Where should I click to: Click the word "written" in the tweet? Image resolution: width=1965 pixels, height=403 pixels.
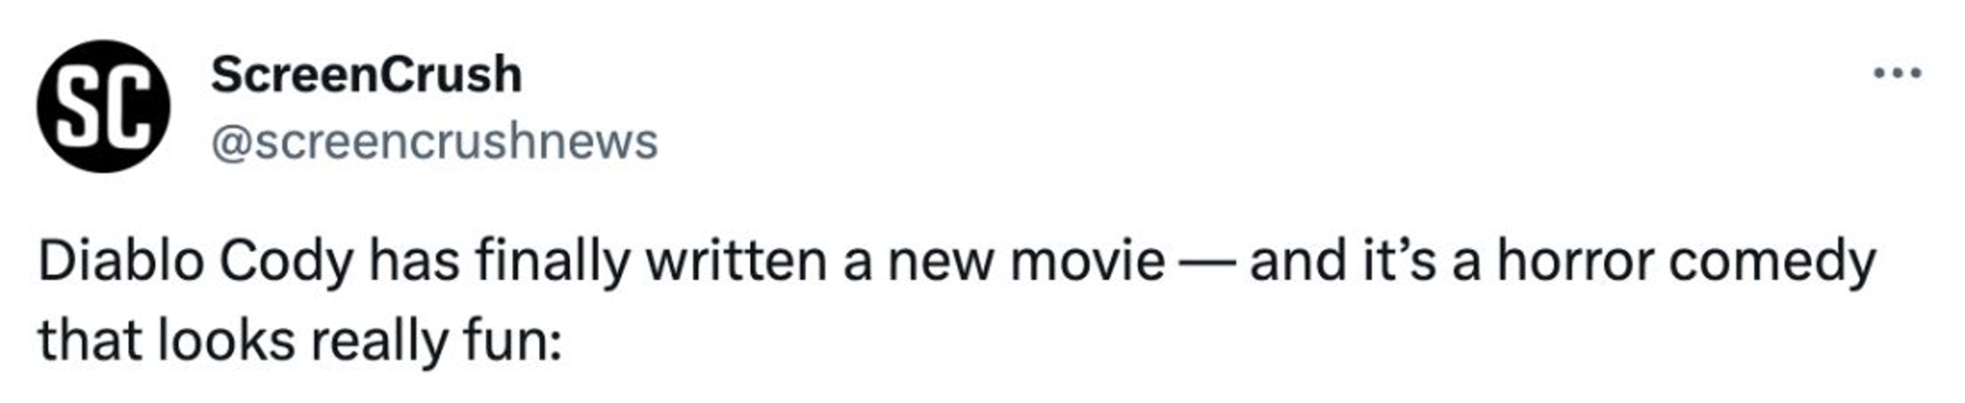point(736,262)
